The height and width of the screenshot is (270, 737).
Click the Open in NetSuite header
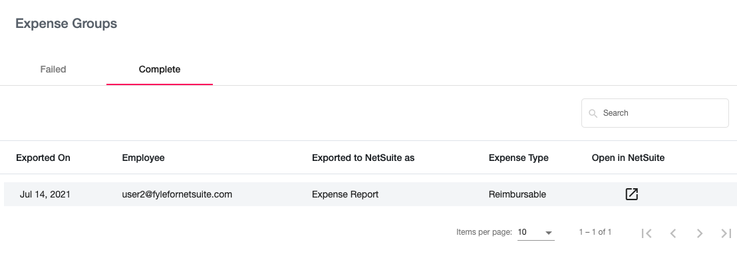[x=628, y=158]
